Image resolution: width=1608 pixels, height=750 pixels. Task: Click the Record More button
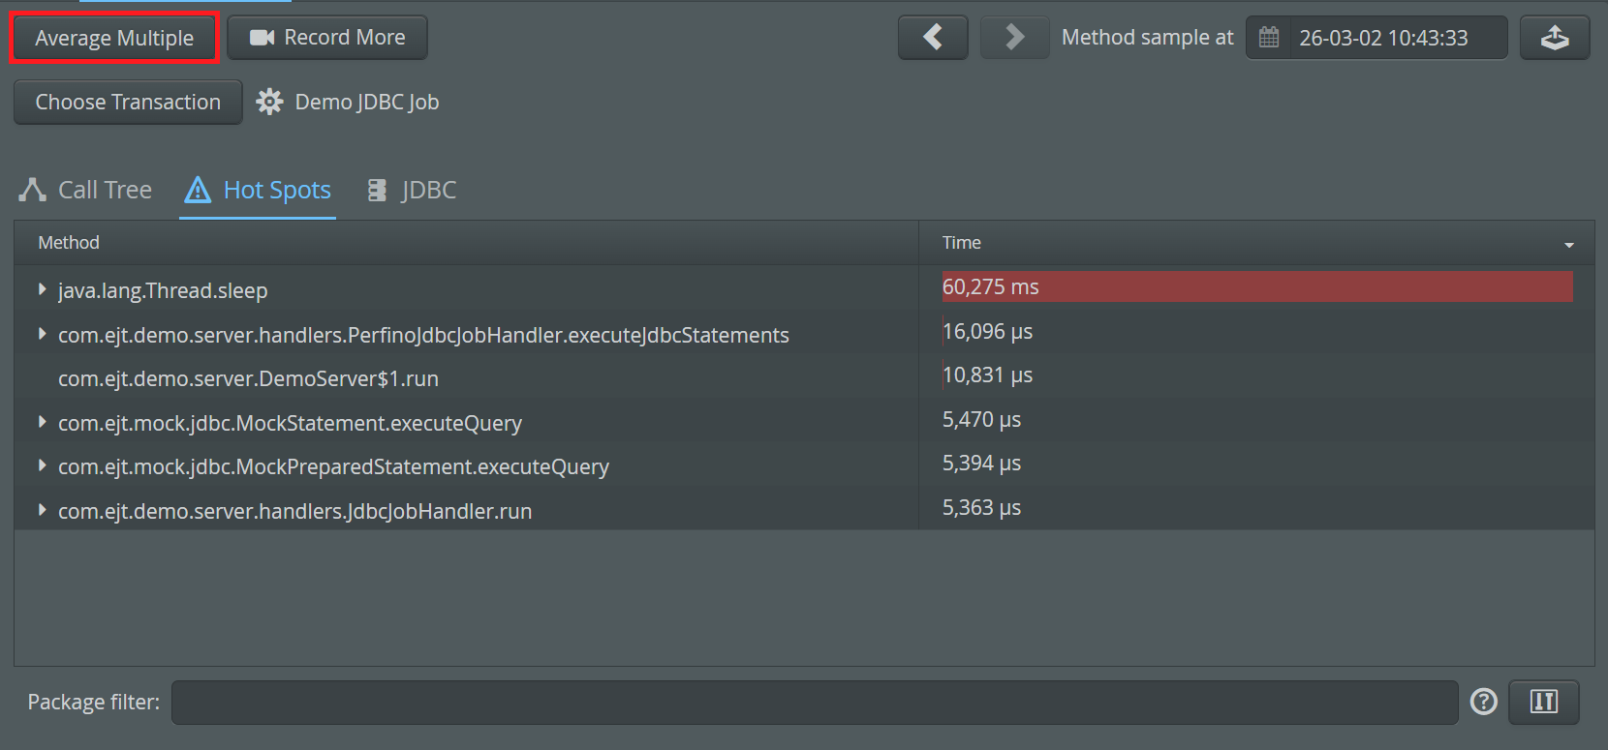pos(327,38)
